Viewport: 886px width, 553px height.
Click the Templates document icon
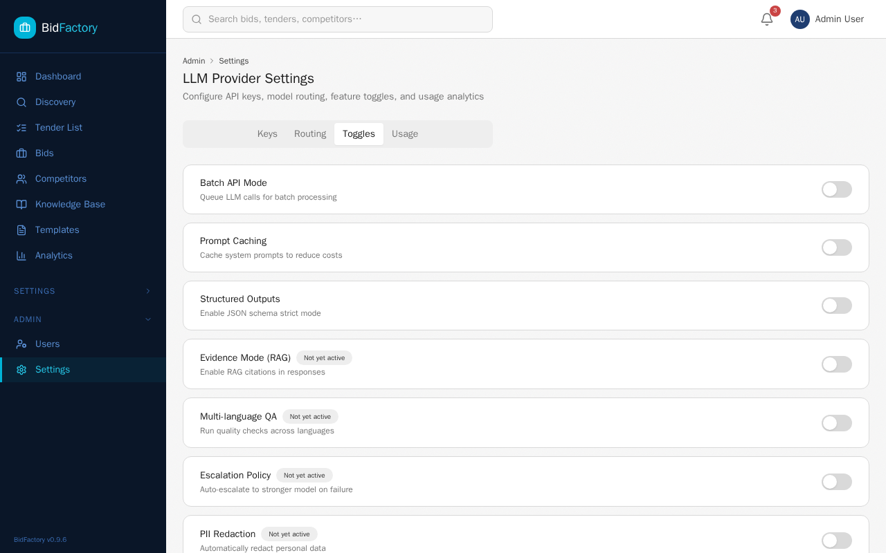pos(21,230)
